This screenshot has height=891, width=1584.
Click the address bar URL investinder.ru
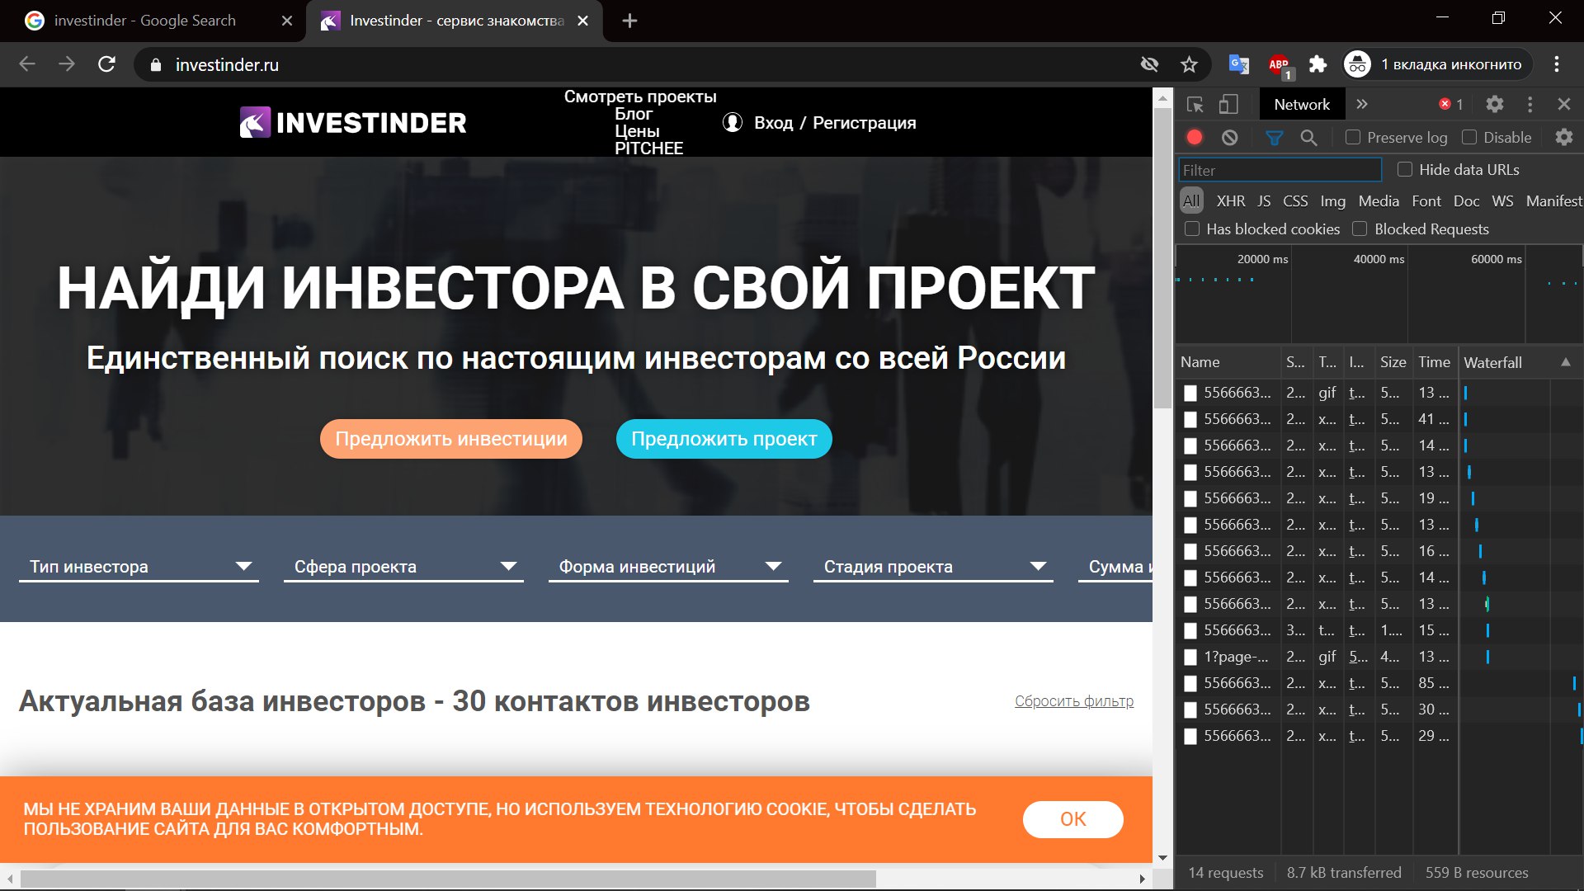(227, 64)
